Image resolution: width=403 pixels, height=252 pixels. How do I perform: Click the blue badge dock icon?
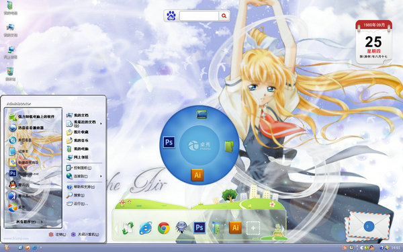[x=181, y=228]
